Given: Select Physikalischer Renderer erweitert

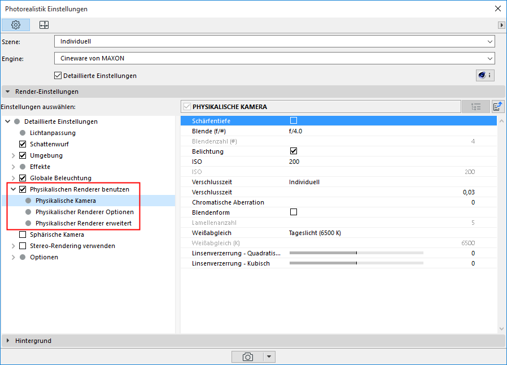Looking at the screenshot, I should coord(84,223).
